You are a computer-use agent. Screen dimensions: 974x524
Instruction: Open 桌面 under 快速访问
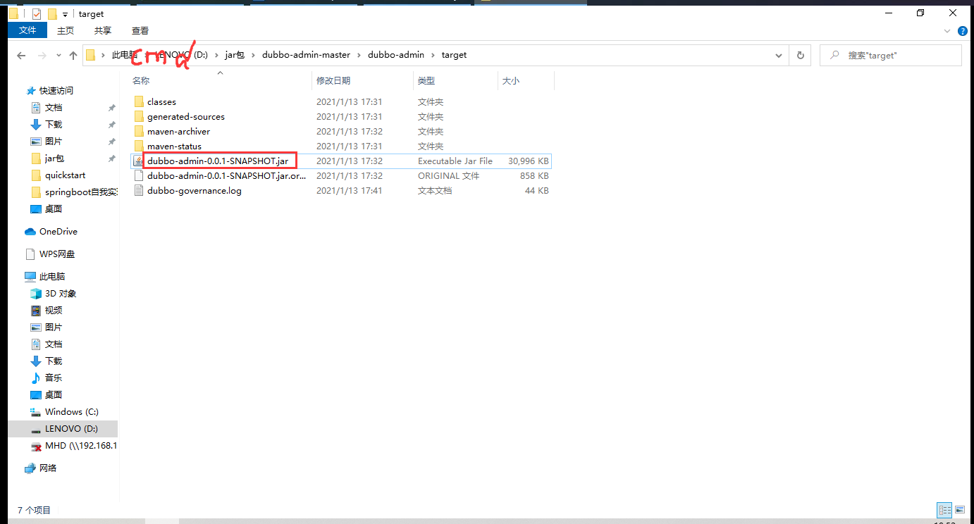coord(54,209)
